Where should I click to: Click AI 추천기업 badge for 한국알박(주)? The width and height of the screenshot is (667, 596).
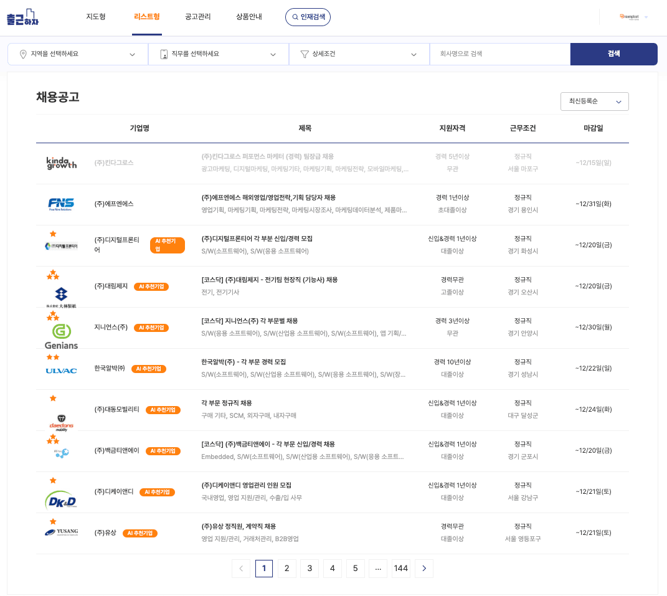[x=148, y=369]
